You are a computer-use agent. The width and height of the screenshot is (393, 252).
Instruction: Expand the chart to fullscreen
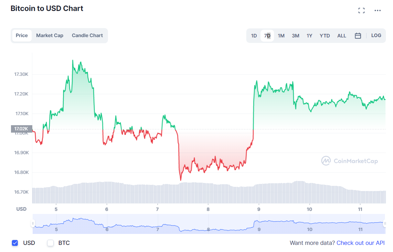[x=361, y=10]
